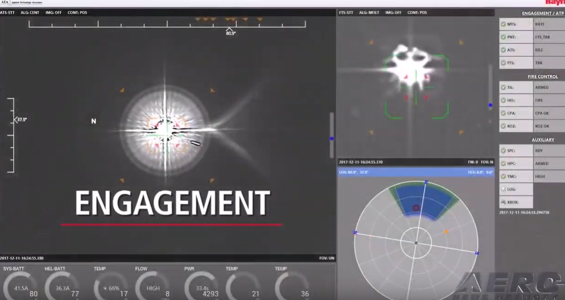The height and width of the screenshot is (300, 565).
Task: Click the green status icon next to HEL
Action: point(503,100)
